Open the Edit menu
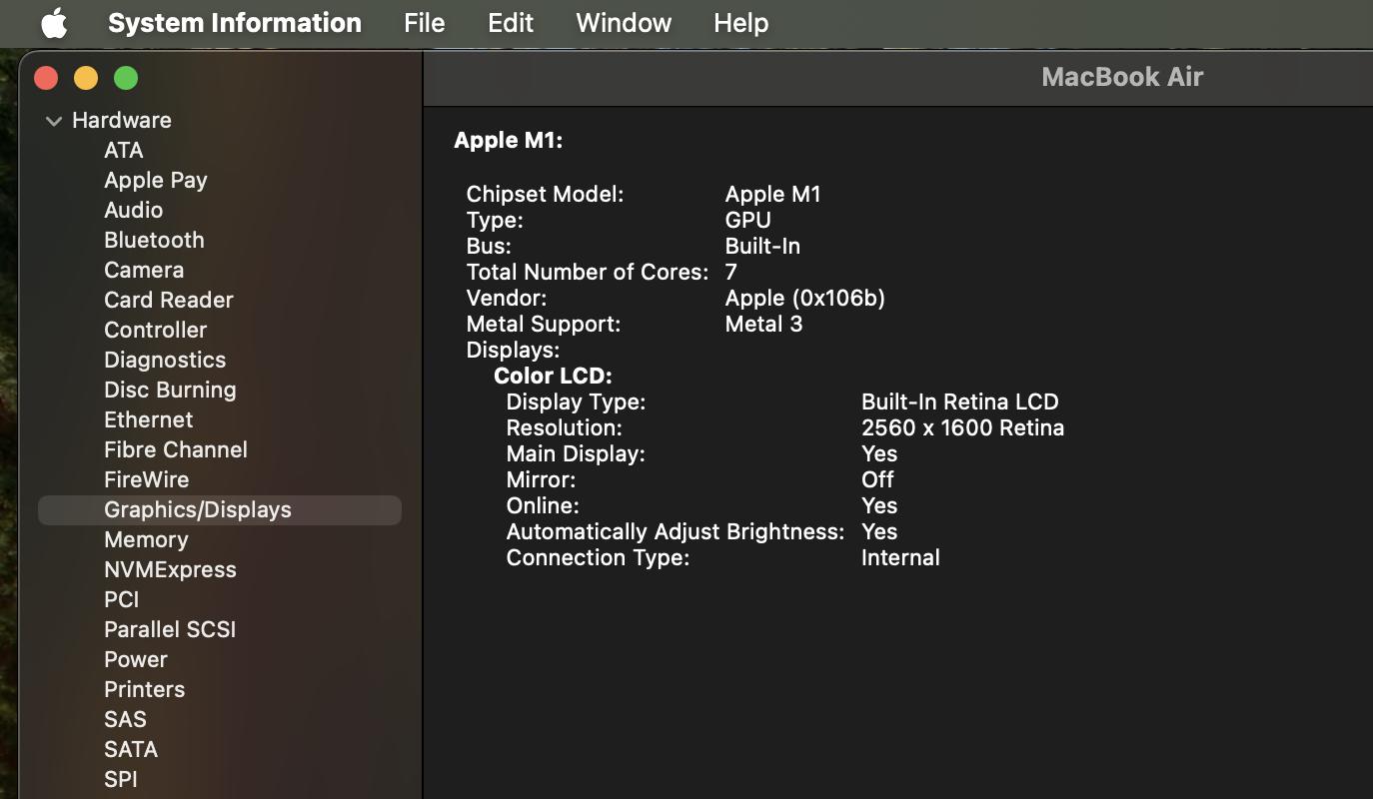 [511, 23]
